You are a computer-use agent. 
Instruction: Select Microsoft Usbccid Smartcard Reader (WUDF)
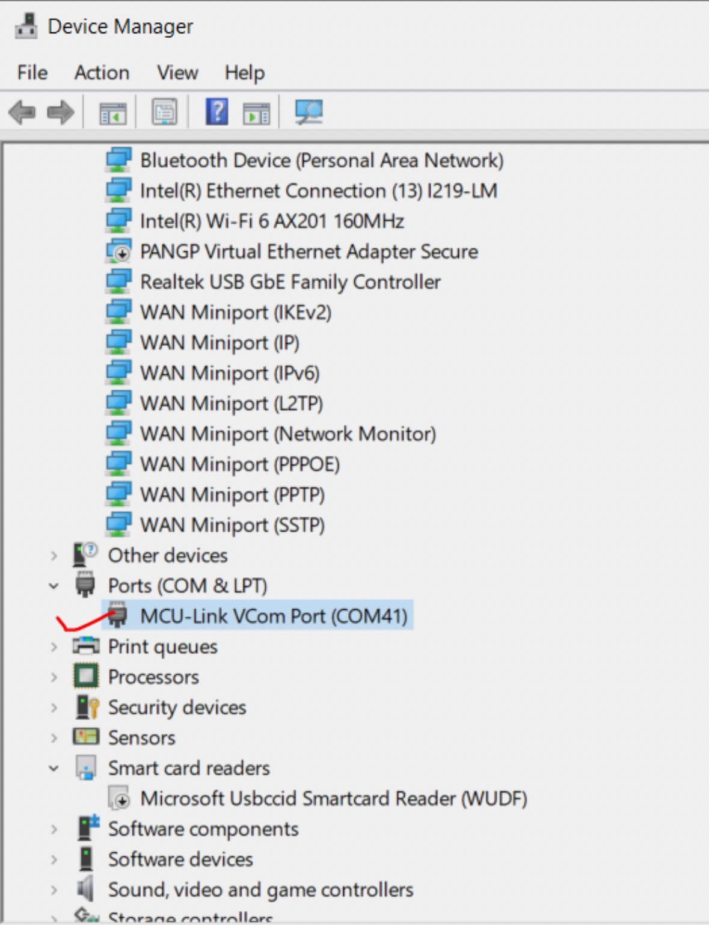point(334,799)
